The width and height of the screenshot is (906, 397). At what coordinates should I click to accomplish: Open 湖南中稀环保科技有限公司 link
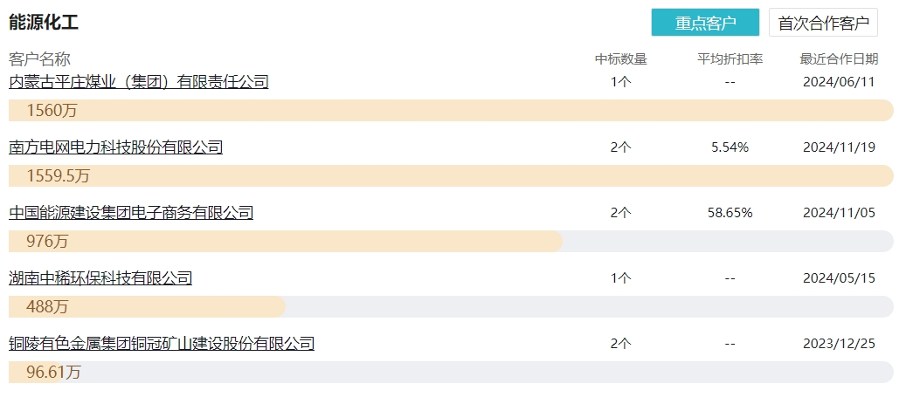coord(100,278)
